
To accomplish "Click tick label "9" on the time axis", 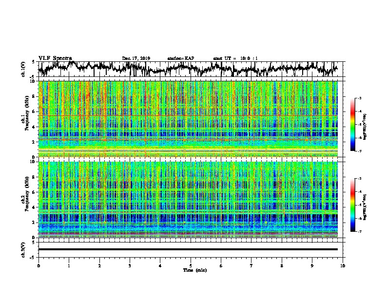I will pos(312,266).
